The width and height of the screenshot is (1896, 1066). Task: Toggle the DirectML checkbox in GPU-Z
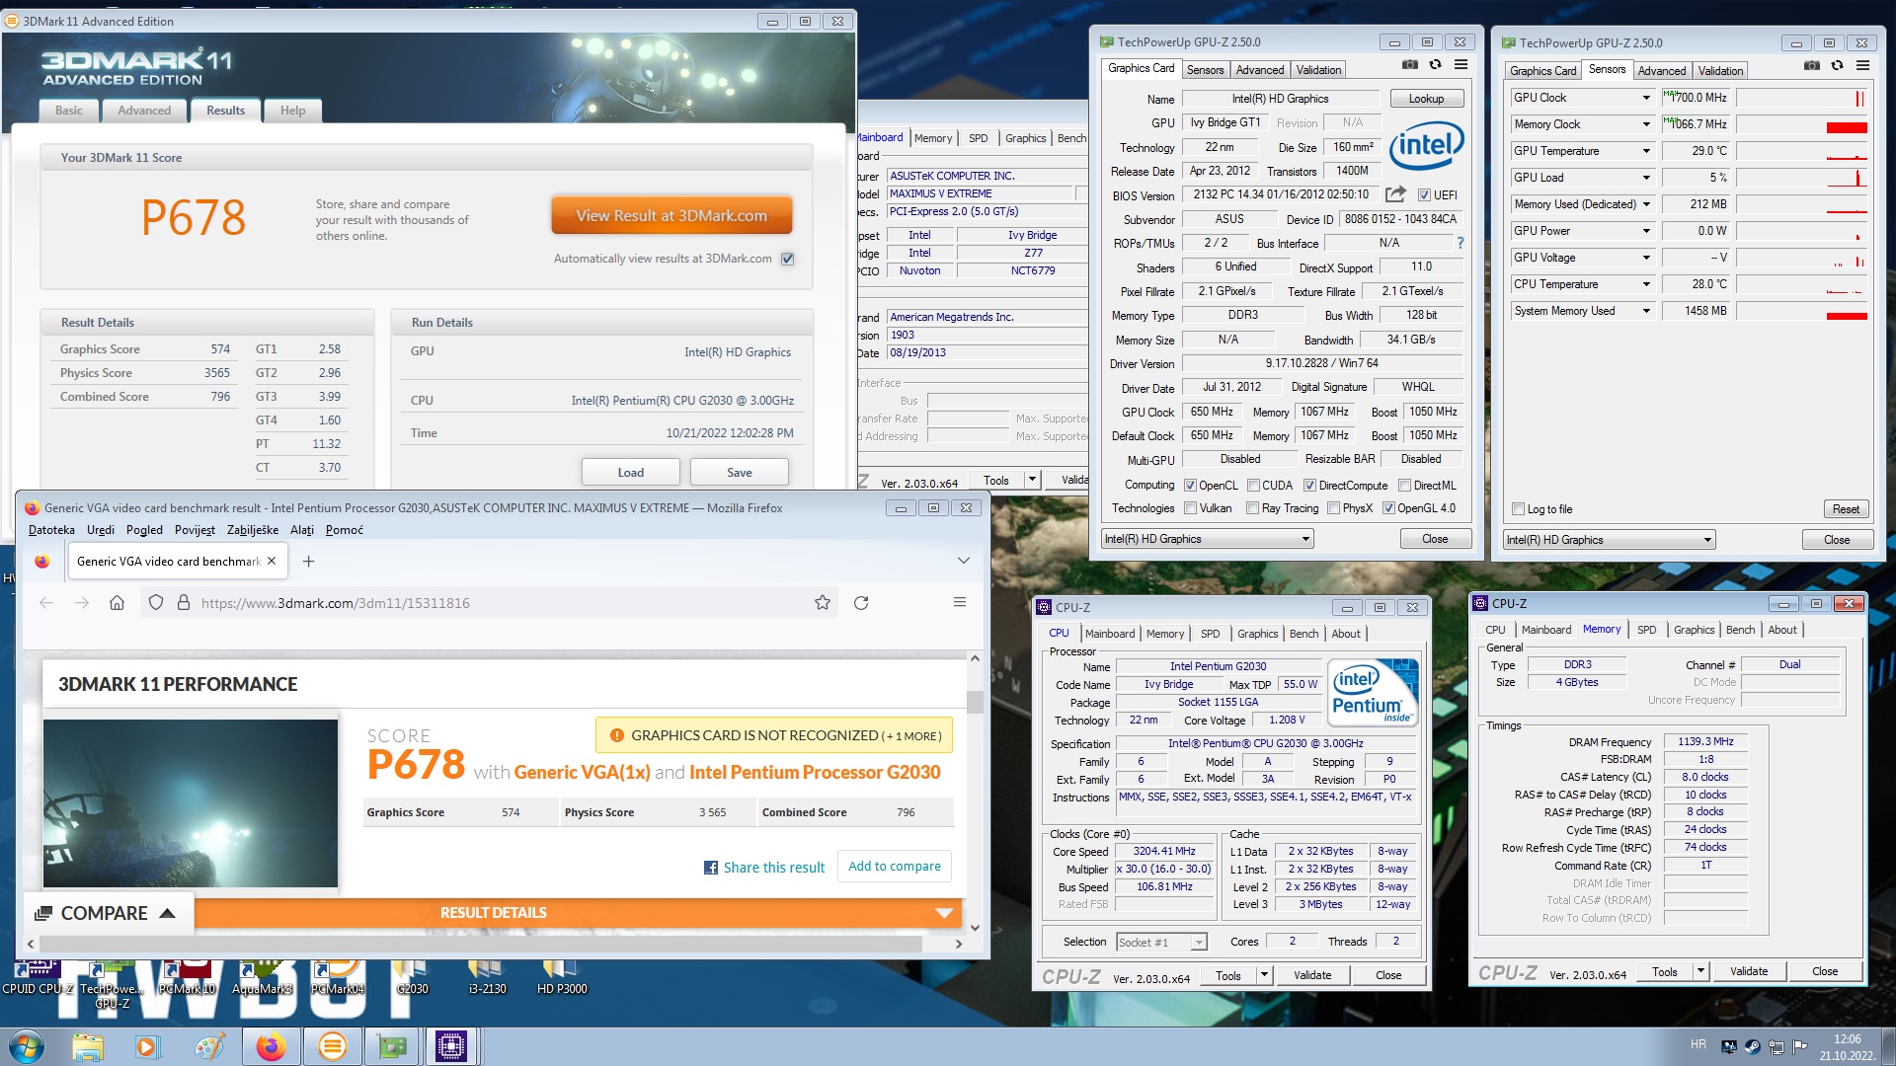[1404, 486]
